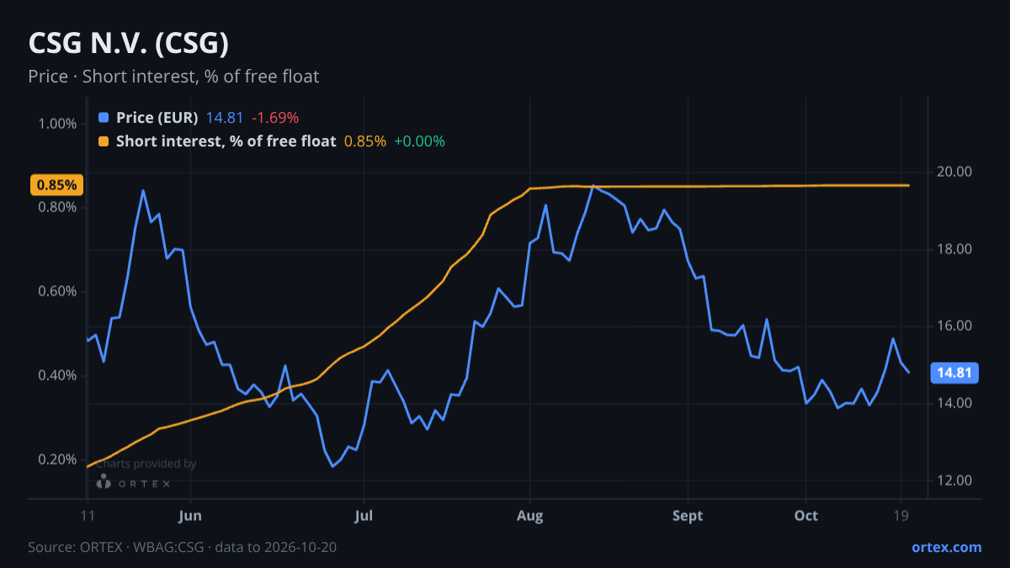
Task: Click the 12.00 right axis label
Action: (x=954, y=481)
